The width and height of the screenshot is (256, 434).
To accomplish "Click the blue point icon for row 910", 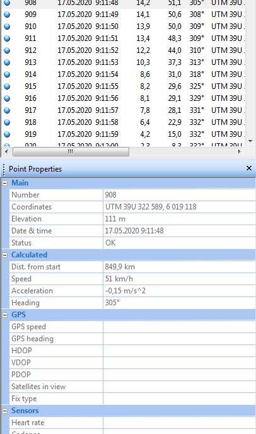I will [7, 26].
